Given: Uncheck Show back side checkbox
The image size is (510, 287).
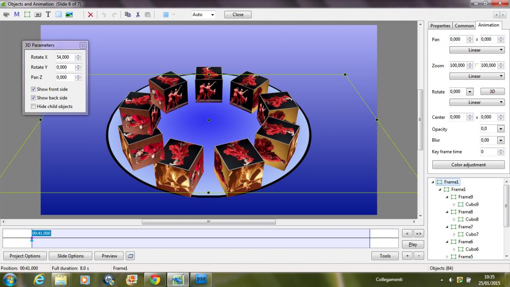Looking at the screenshot, I should pos(33,98).
